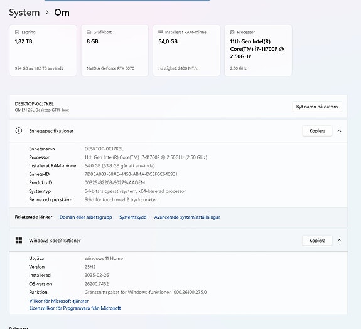
Task: Open the Lagring 1,82 TB card
Action: click(x=43, y=50)
